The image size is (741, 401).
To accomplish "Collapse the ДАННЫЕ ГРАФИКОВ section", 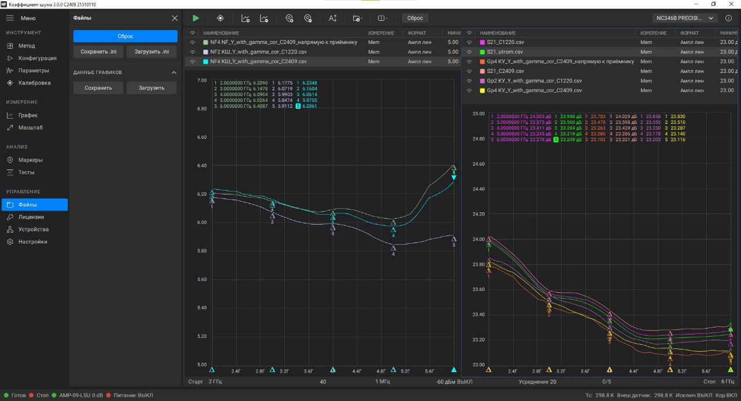I will (174, 72).
